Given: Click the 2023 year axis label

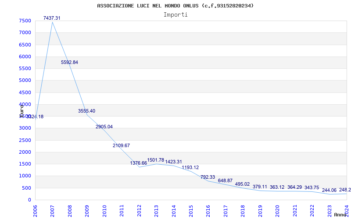Looking at the screenshot, I should click(x=330, y=211).
